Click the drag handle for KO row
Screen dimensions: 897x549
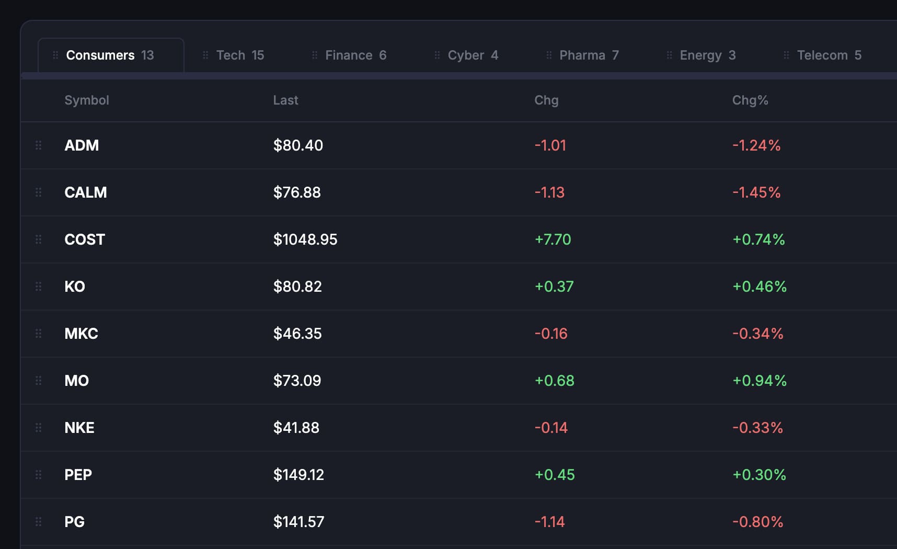coord(38,287)
